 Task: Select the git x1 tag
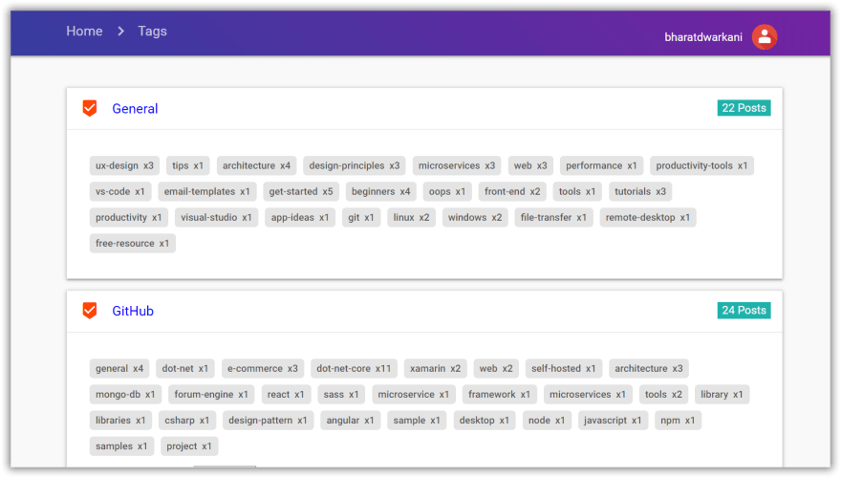(x=361, y=217)
